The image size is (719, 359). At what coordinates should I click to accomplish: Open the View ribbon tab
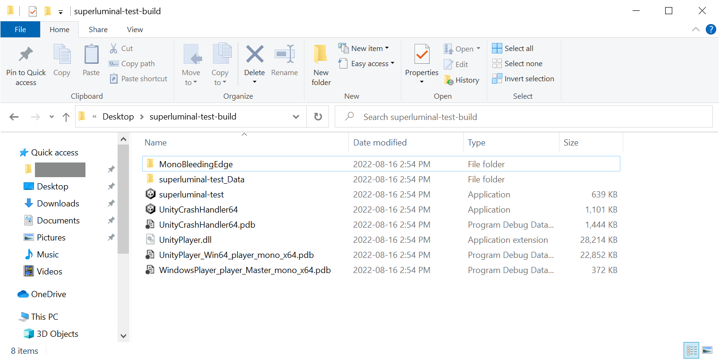(x=135, y=29)
